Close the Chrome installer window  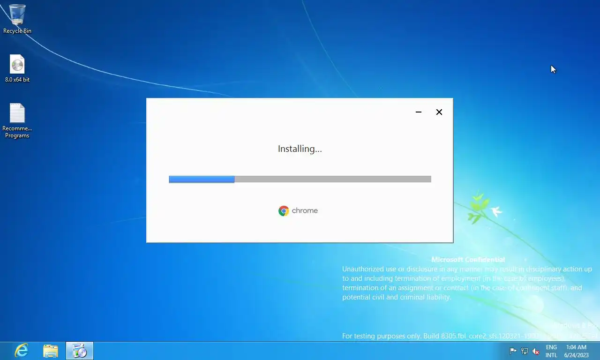click(x=439, y=112)
